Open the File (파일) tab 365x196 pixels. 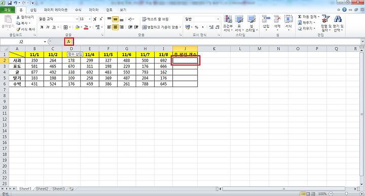pos(8,10)
